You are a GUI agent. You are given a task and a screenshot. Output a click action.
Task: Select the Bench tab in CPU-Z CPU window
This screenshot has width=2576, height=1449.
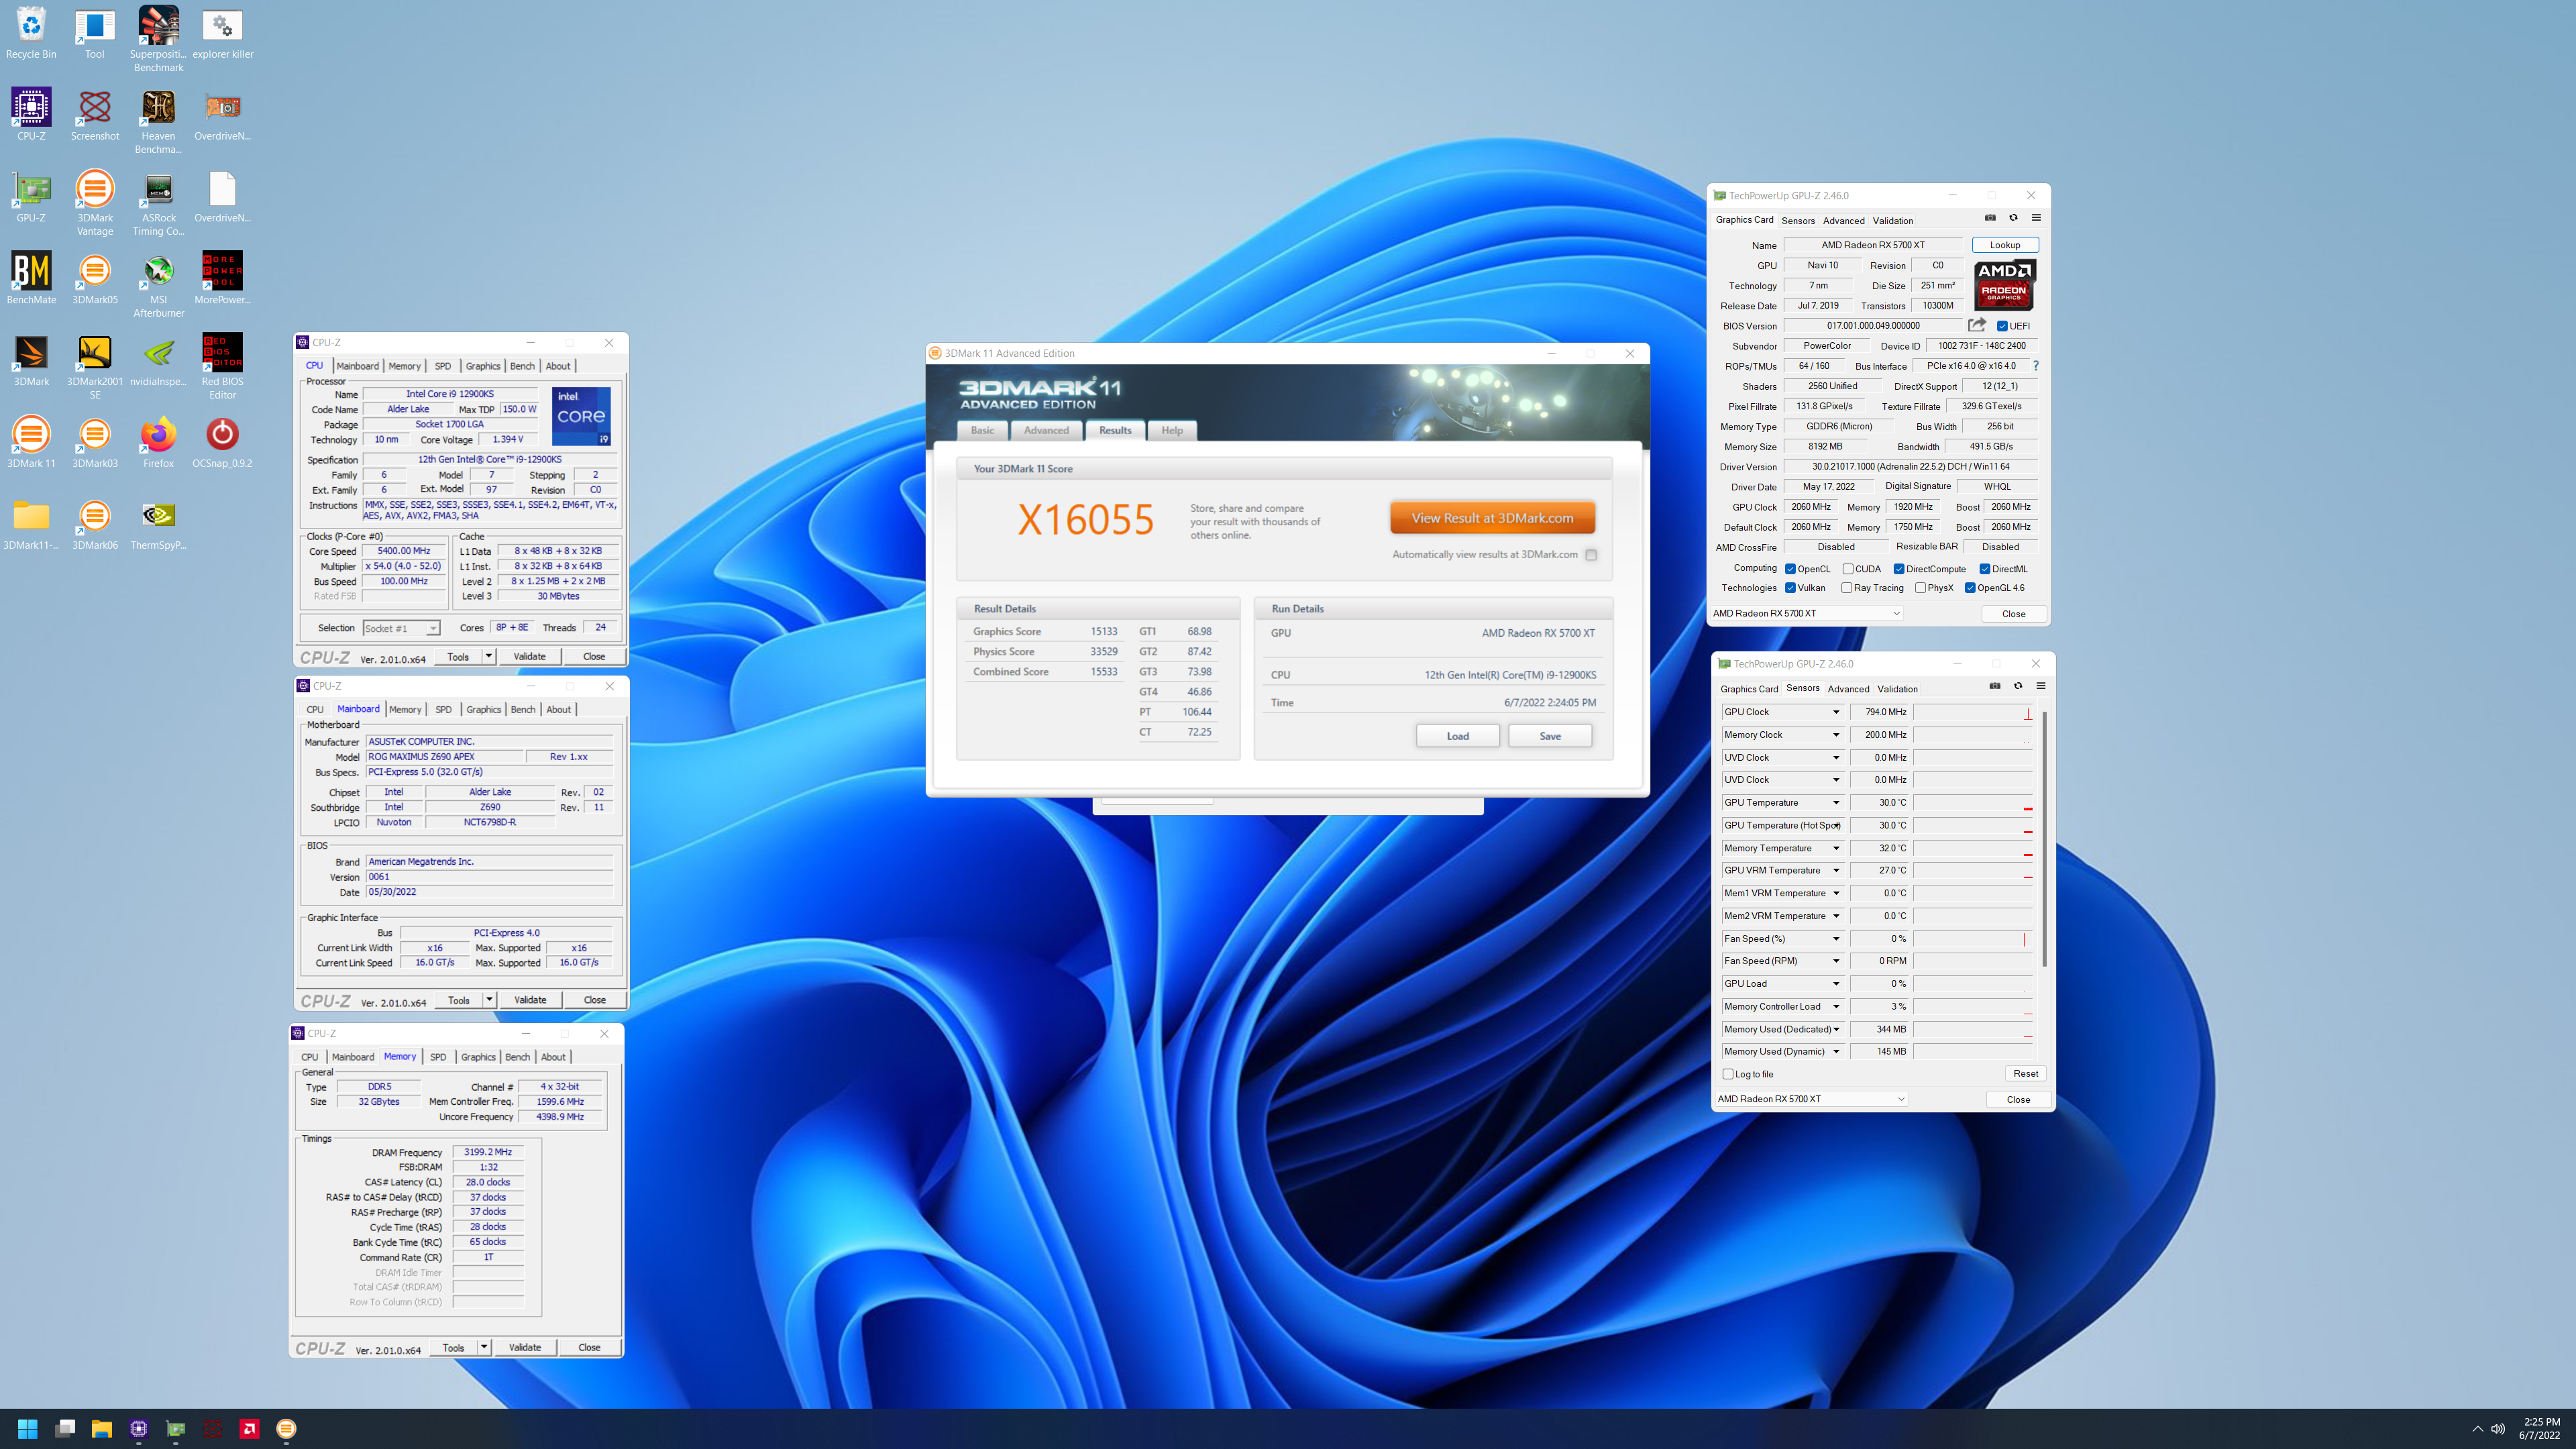(x=522, y=366)
